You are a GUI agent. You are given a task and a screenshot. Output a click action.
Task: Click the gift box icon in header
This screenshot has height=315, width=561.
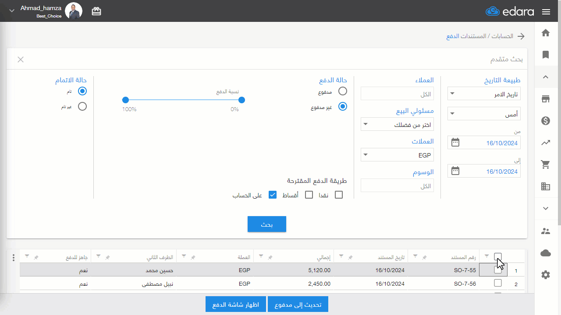[96, 11]
